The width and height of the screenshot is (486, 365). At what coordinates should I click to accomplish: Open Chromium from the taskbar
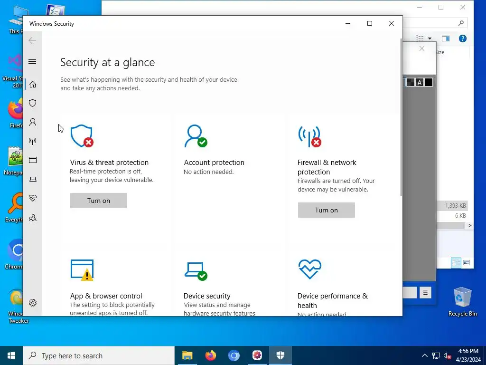tap(234, 355)
